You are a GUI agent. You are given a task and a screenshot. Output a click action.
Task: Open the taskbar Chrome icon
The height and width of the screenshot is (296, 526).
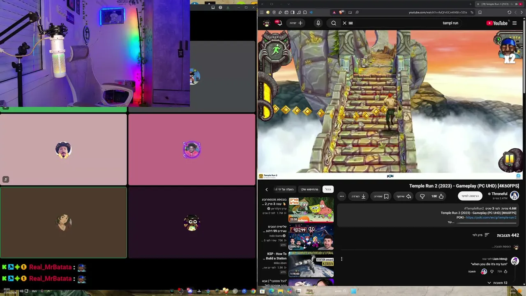(253, 291)
